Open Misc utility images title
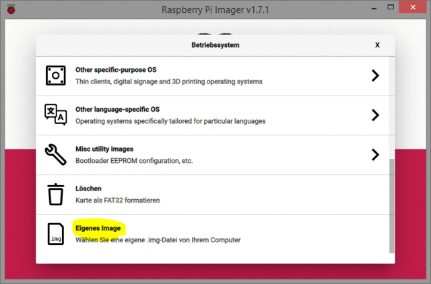 pyautogui.click(x=104, y=149)
